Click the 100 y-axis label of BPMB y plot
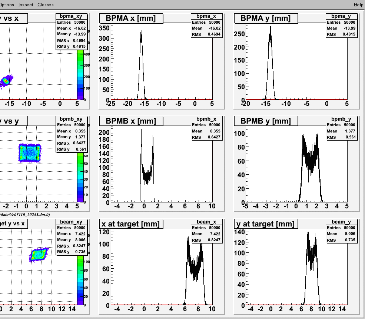The height and width of the screenshot is (319, 365). (239, 134)
